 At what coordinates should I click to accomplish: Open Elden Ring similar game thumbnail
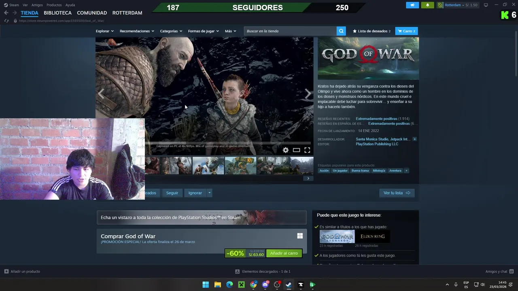pos(373,236)
